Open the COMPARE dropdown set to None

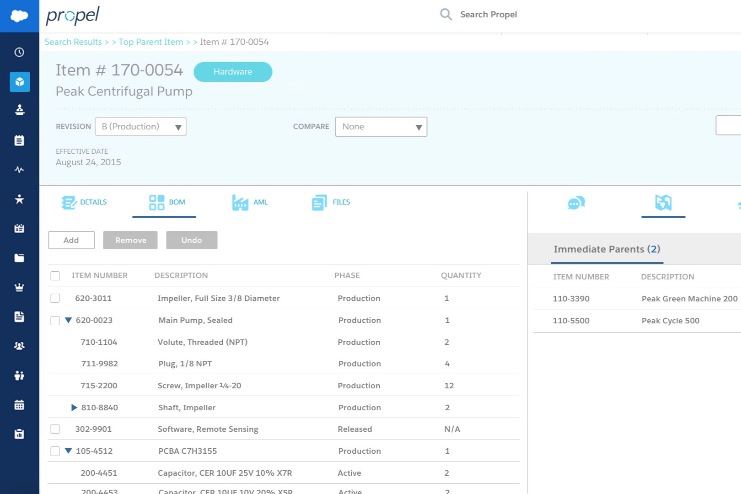381,127
